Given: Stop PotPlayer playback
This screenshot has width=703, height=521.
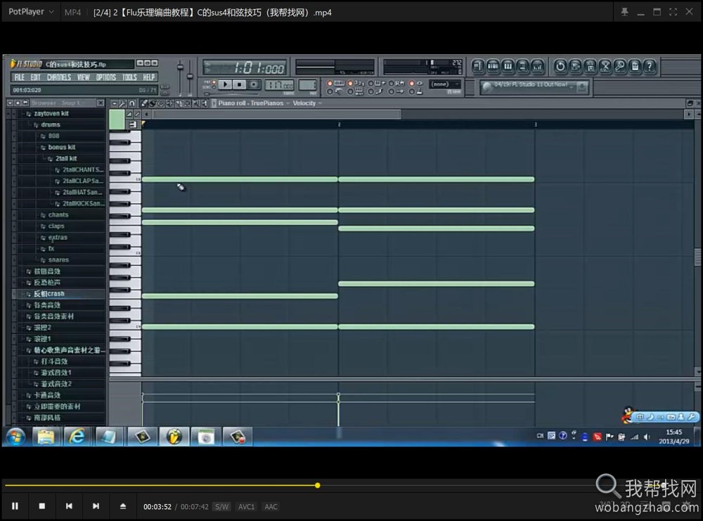Looking at the screenshot, I should click(x=41, y=506).
